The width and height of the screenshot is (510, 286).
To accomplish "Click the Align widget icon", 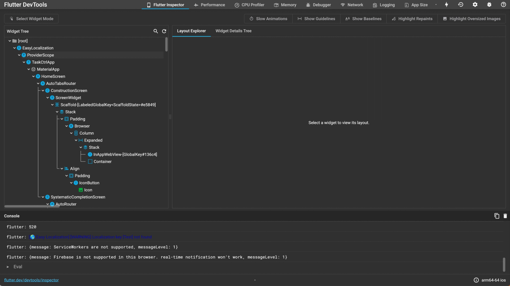I will [x=67, y=169].
